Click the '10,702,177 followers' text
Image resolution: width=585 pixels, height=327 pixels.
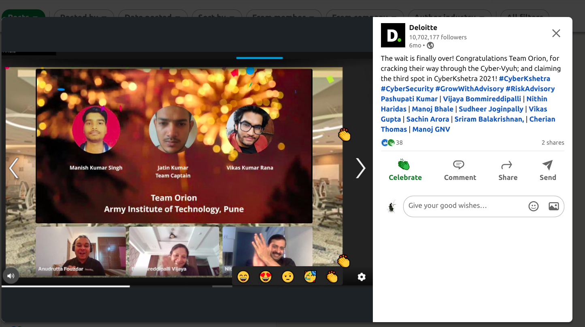point(438,37)
